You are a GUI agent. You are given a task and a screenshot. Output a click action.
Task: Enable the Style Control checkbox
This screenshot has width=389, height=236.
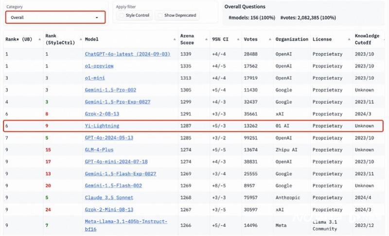122,16
